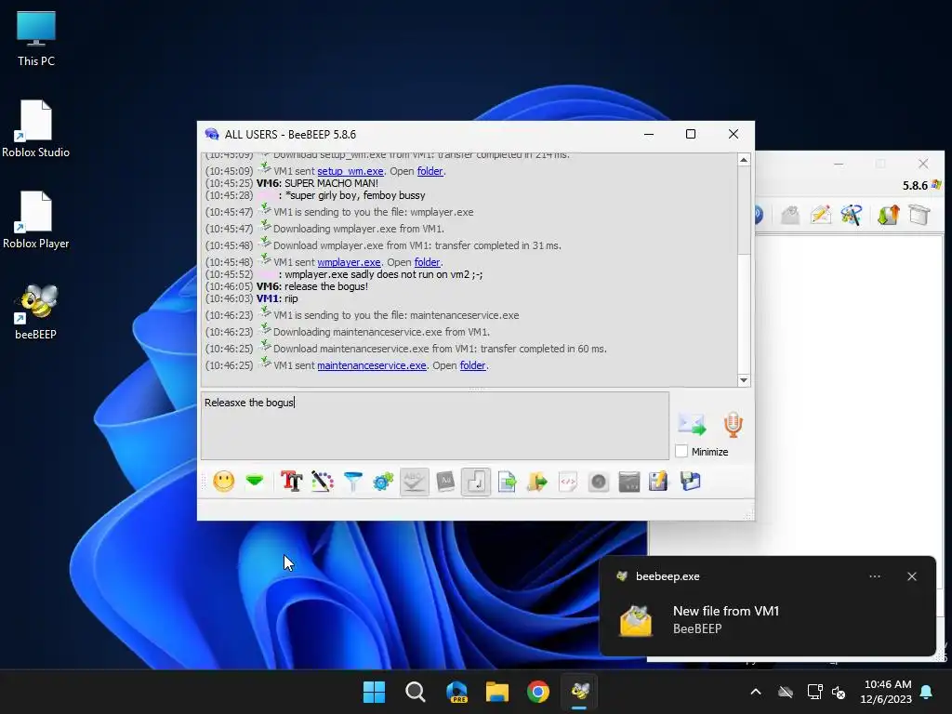The image size is (952, 714).
Task: Select the beeBEEP desktop shortcut
Action: click(x=36, y=311)
